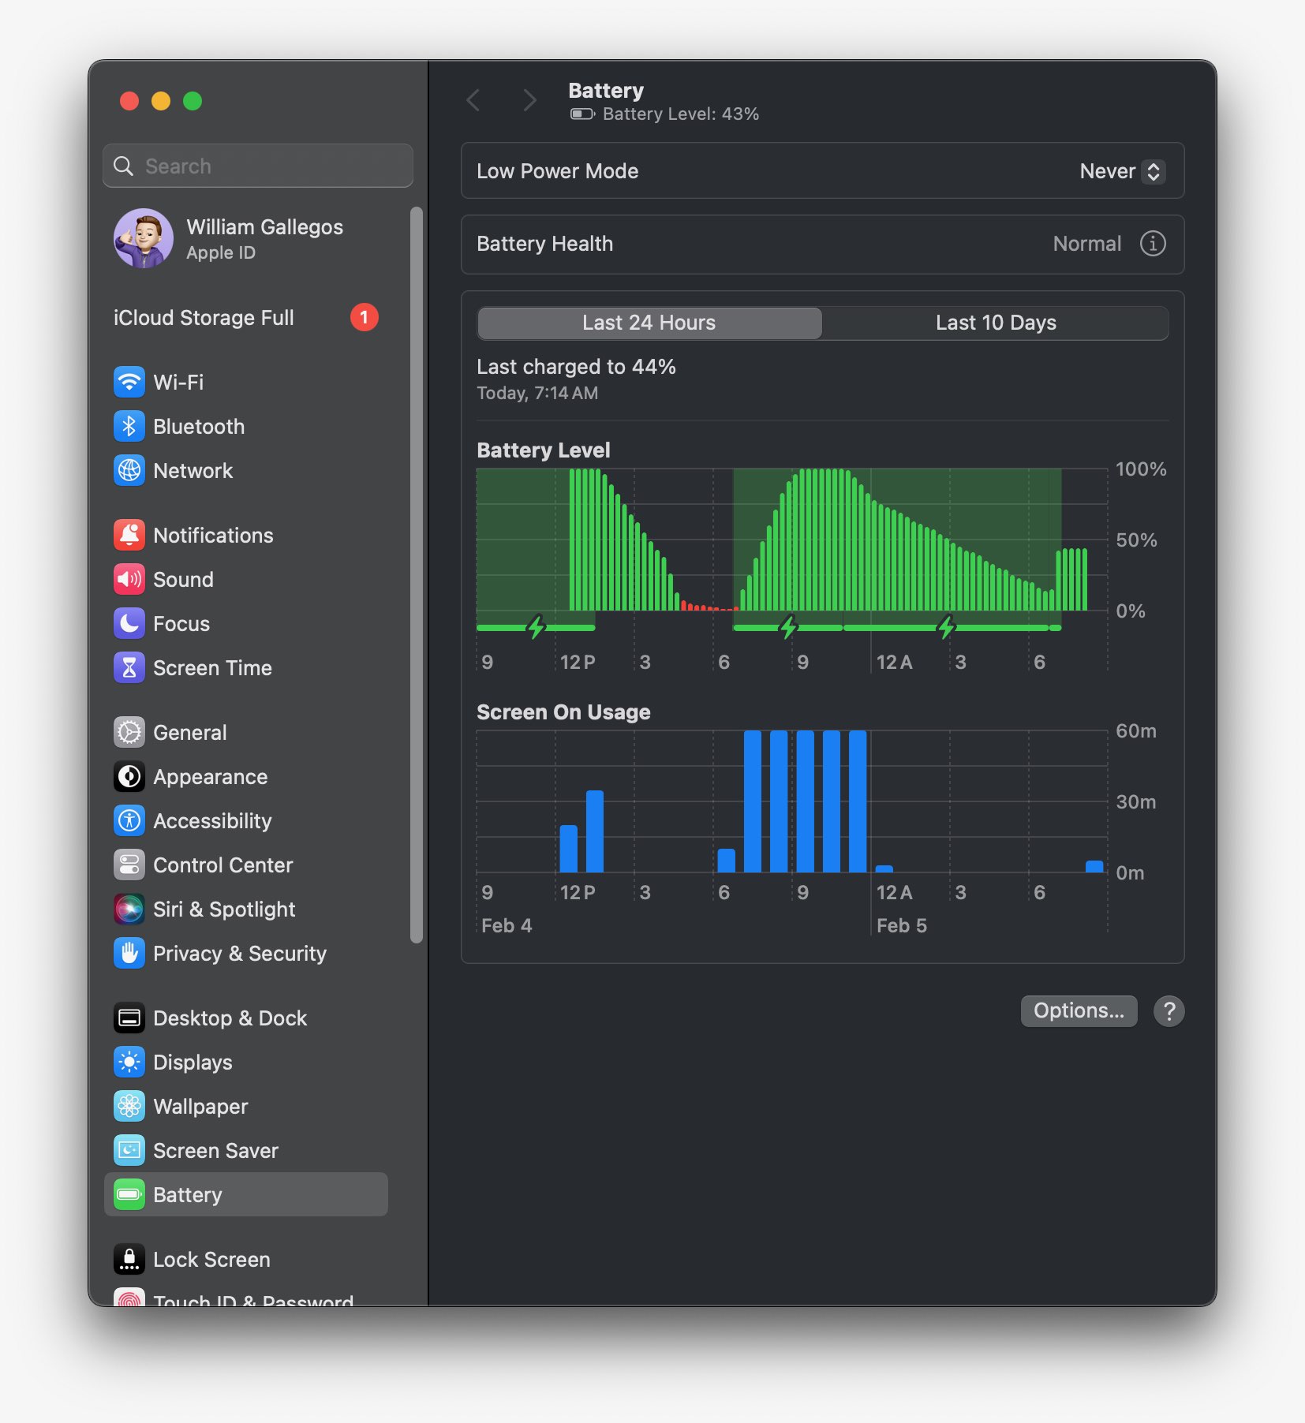Select Siri & Spotlight label in sidebar
This screenshot has height=1423, width=1305.
pyautogui.click(x=224, y=909)
